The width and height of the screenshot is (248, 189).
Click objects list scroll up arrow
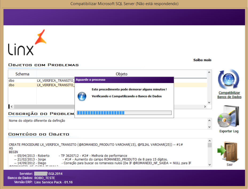209,72
